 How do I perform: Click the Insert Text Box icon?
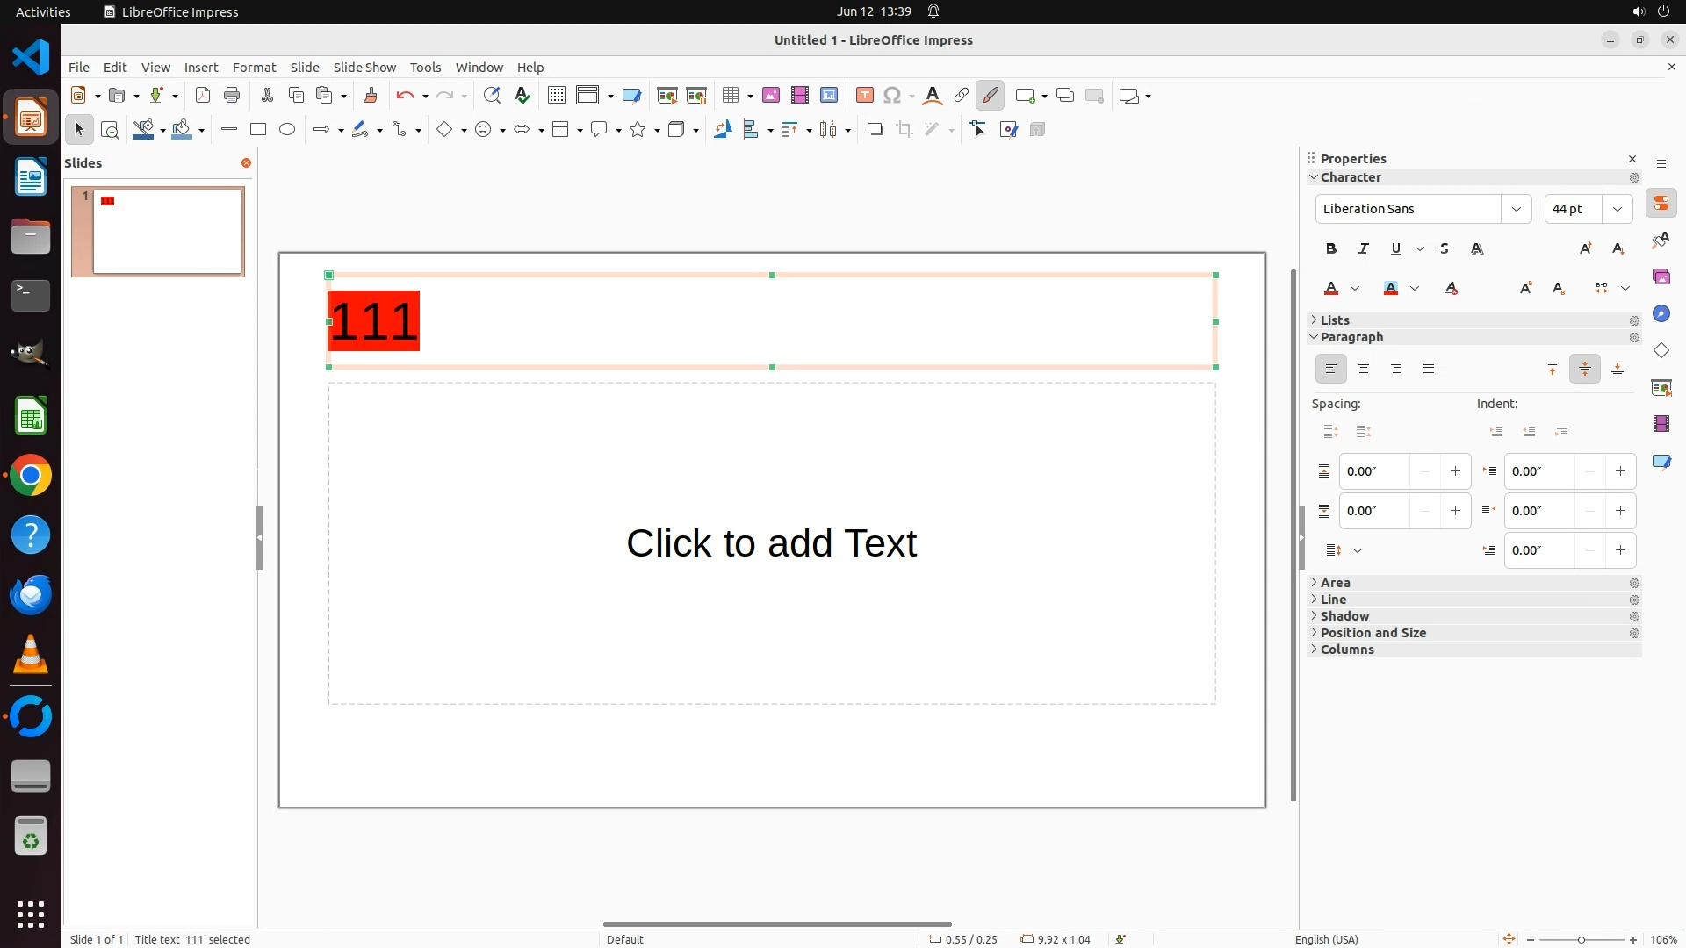[864, 96]
